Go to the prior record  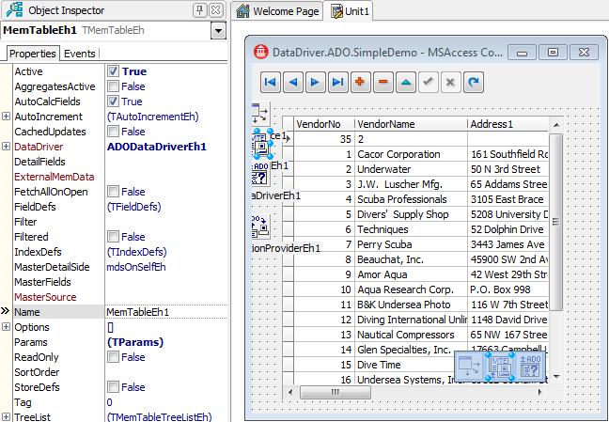click(x=292, y=83)
